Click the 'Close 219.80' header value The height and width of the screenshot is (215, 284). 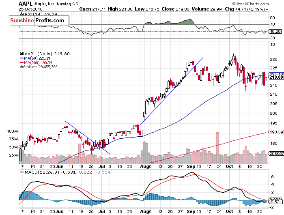[176, 9]
